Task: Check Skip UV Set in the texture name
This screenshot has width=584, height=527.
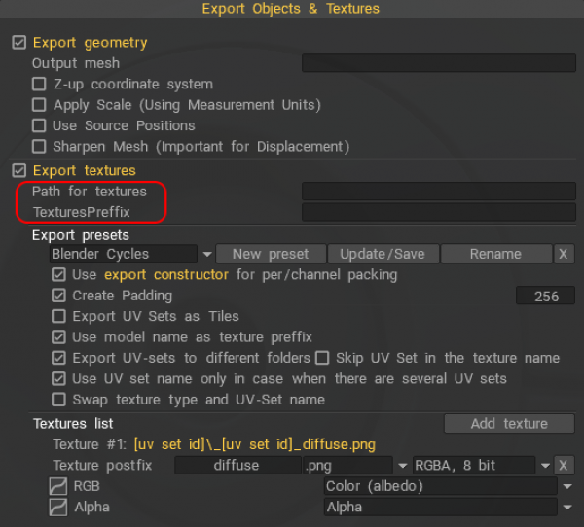Action: [x=322, y=358]
